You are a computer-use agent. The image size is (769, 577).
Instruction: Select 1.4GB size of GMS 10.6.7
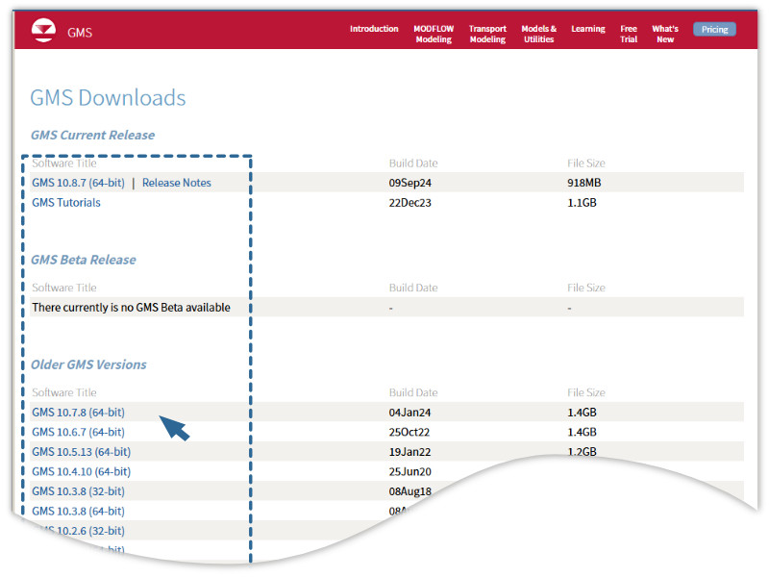coord(583,432)
